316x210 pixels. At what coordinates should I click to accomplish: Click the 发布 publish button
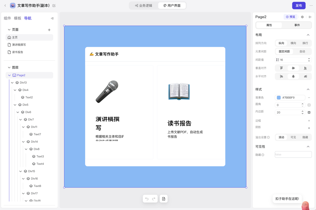point(299,5)
